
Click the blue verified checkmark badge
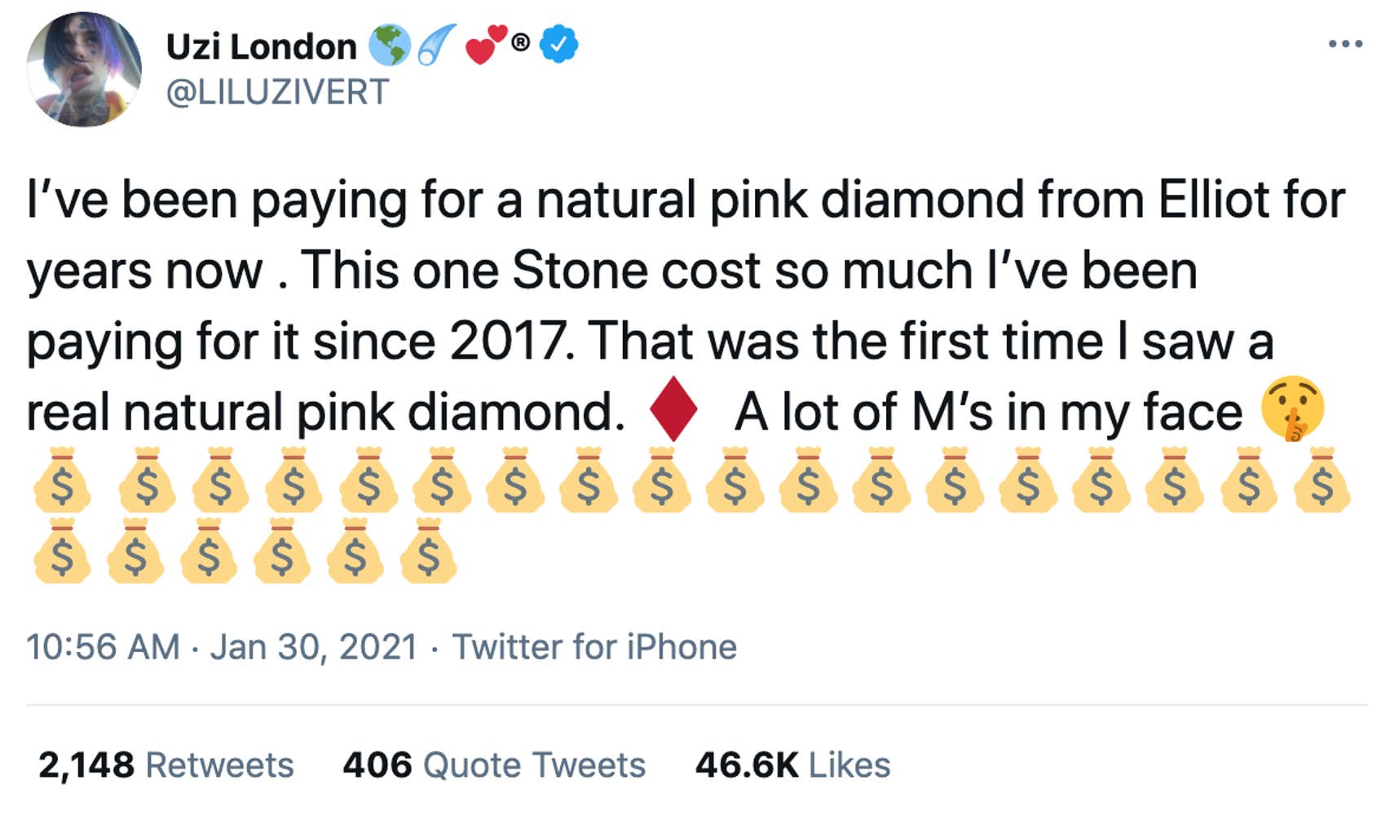559,45
